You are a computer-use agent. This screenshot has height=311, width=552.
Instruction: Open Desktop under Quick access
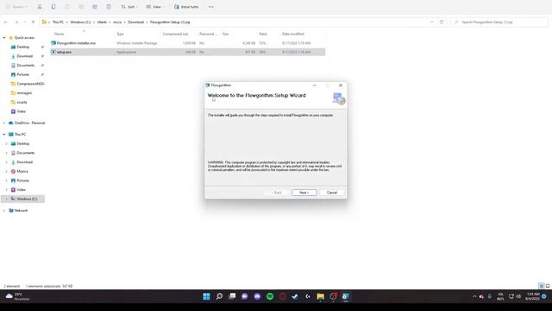(x=23, y=47)
